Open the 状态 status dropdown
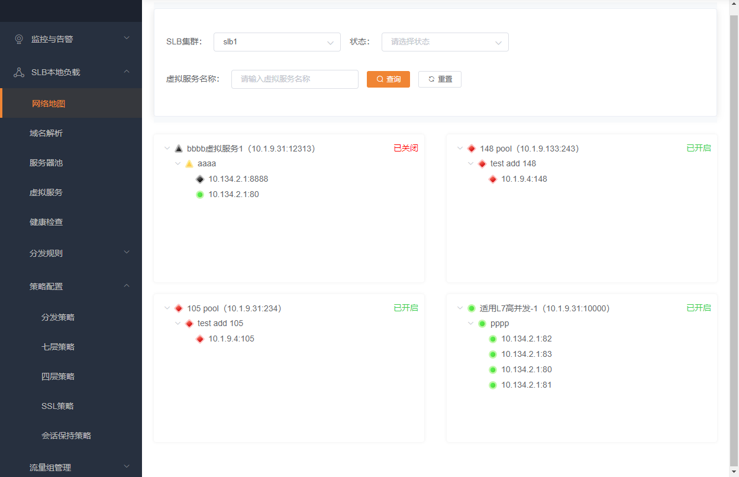739x477 pixels. (445, 42)
